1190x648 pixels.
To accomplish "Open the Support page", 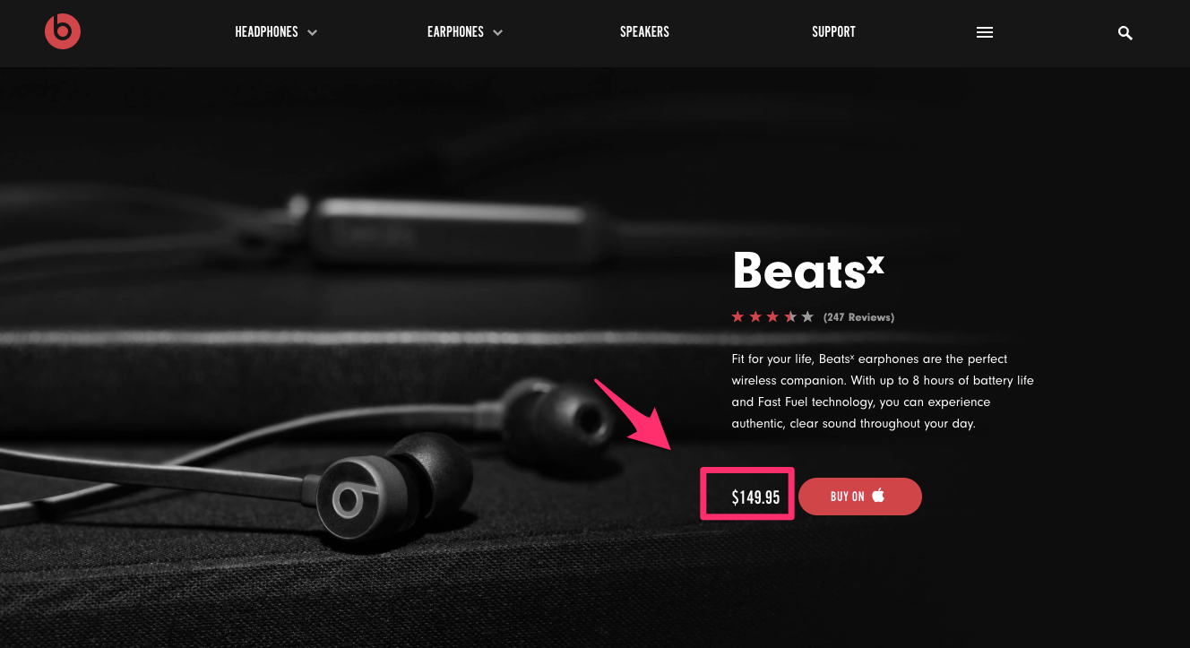I will [x=833, y=32].
